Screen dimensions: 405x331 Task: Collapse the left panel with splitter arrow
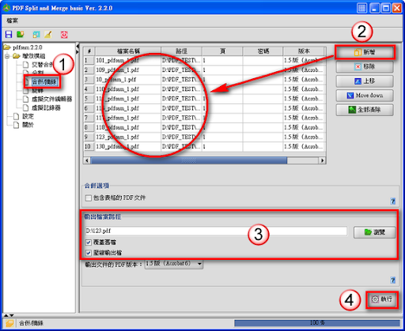[78, 46]
